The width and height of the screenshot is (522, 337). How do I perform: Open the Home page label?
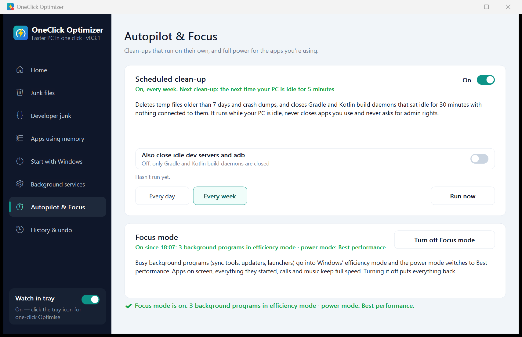(39, 70)
